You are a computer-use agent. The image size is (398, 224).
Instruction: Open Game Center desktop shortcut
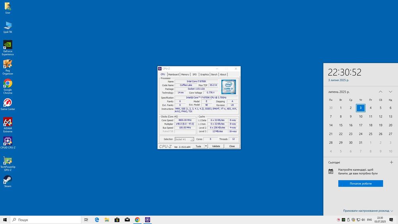tap(8, 104)
